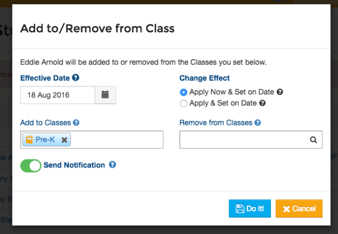Click the Pre-K class tag label
This screenshot has width=338, height=234.
tap(45, 139)
